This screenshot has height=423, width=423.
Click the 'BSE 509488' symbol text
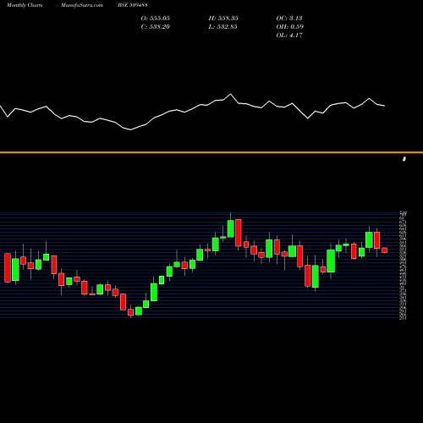coord(133,5)
